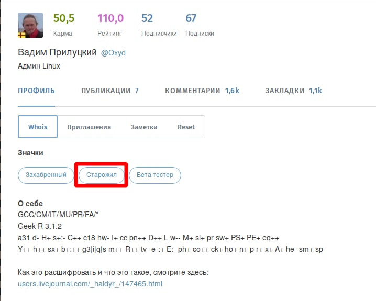Select the Заметки sub-tab
This screenshot has height=301, width=376.
[x=144, y=127]
